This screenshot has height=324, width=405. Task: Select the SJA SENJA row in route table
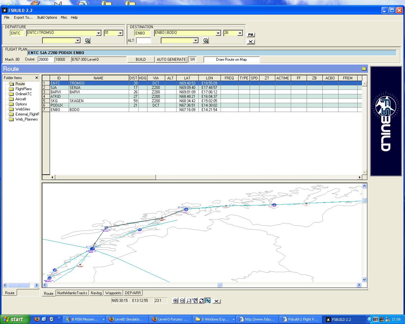[x=202, y=88]
